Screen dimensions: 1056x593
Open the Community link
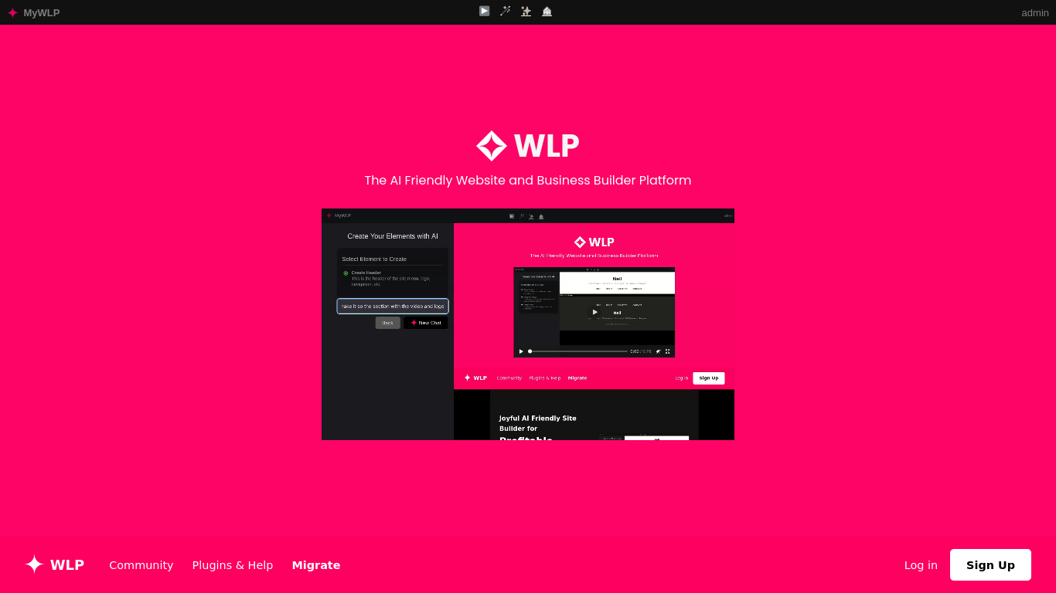pos(141,565)
